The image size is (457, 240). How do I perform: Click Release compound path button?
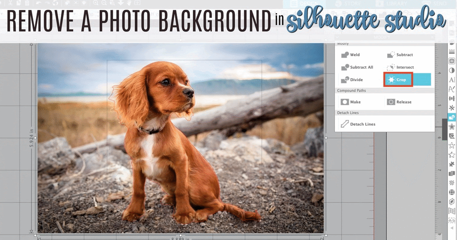coord(399,102)
